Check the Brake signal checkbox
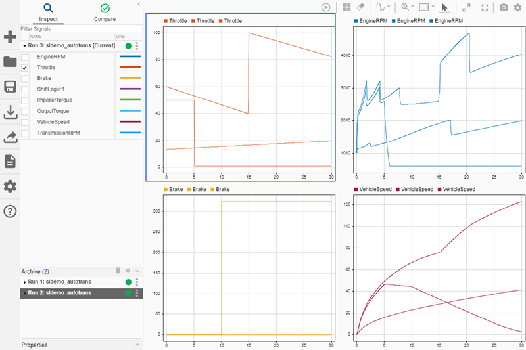This screenshot has height=350, width=526. (24, 79)
